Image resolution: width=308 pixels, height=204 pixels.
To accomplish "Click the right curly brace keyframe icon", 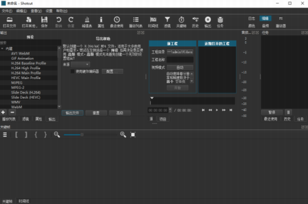I will (45, 135).
